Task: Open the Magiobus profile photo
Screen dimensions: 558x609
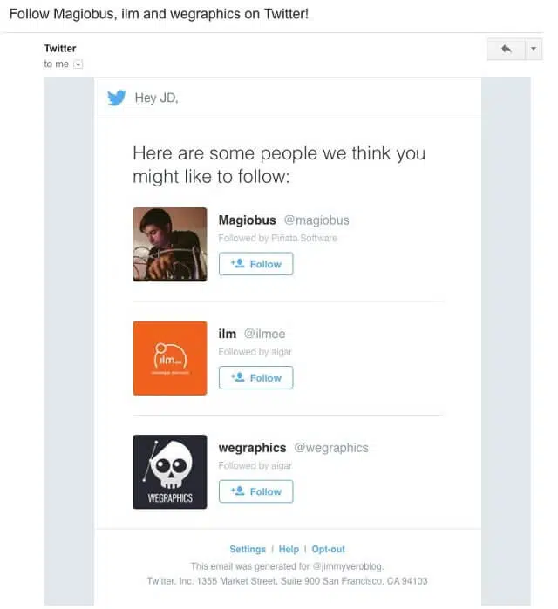Action: [170, 244]
